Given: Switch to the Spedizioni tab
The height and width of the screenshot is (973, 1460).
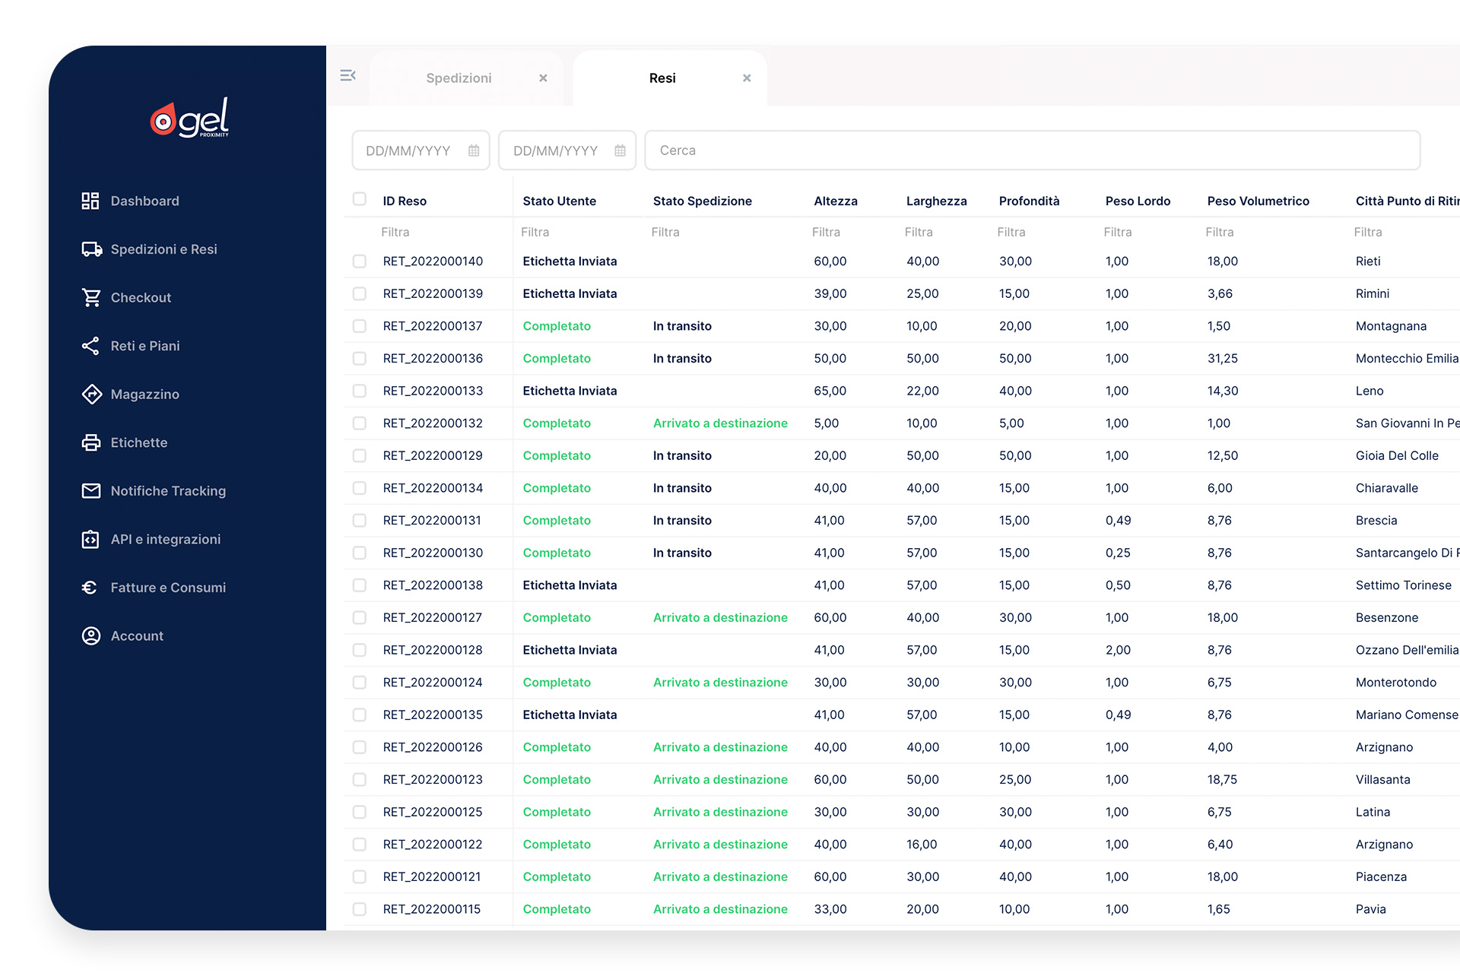Looking at the screenshot, I should pos(459,78).
